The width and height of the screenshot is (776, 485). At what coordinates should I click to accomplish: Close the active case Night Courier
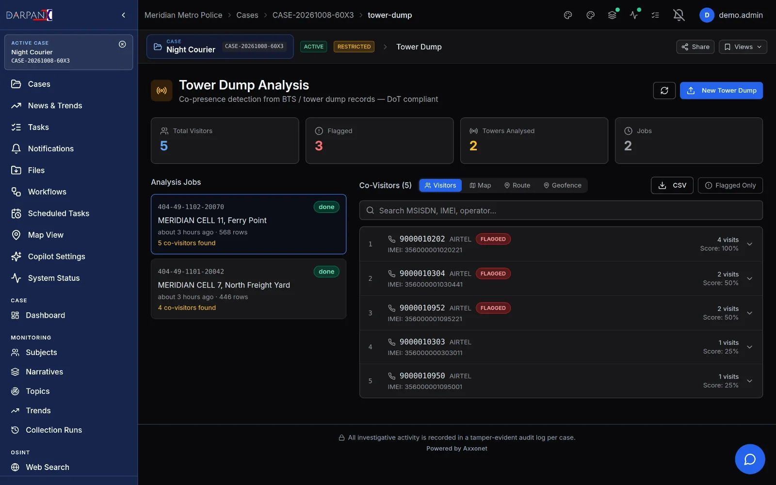122,44
